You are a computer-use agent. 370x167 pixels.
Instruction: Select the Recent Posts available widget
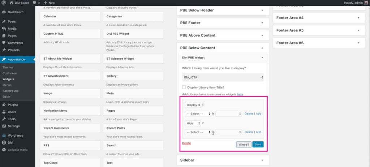tap(133, 128)
